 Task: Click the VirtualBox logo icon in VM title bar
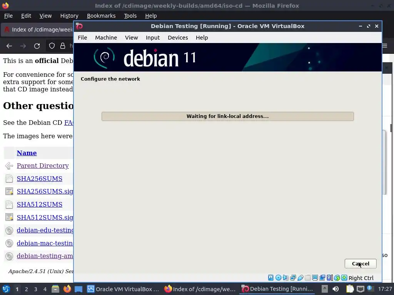tap(79, 26)
